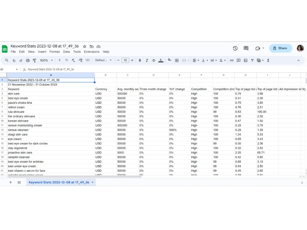Image resolution: width=307 pixels, height=230 pixels.
Task: Open the table views icon
Action: tap(258, 60)
